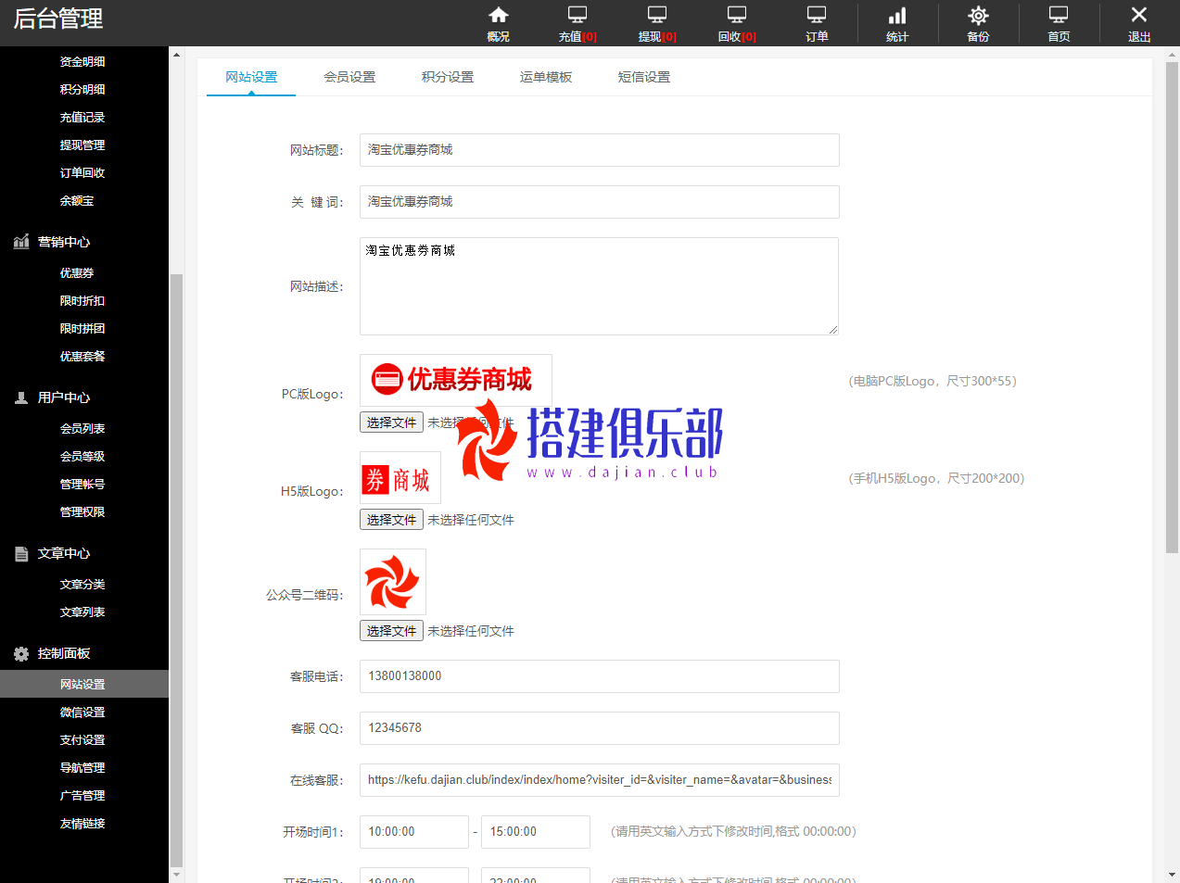Click the PC版Logo preview image
Image resolution: width=1180 pixels, height=883 pixels.
coord(456,379)
